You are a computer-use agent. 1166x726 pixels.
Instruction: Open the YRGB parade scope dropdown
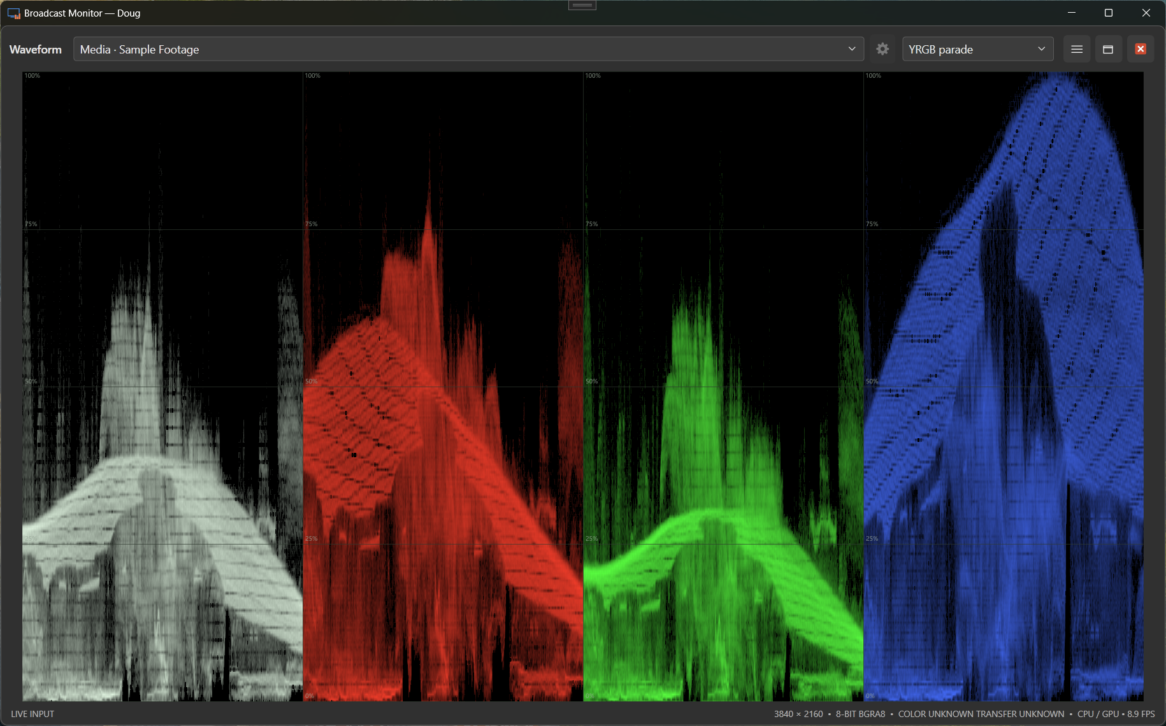(x=977, y=49)
